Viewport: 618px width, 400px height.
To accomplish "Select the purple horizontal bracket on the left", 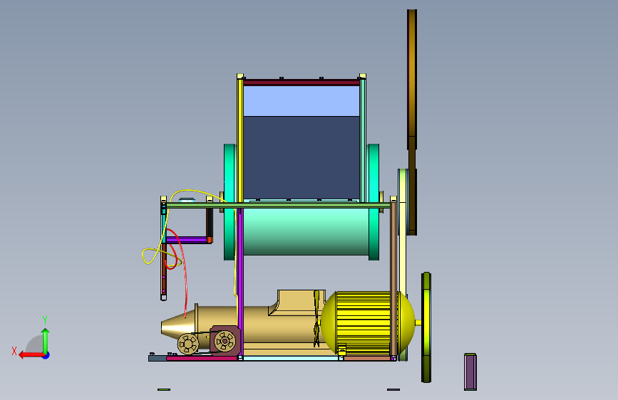I will coord(187,239).
